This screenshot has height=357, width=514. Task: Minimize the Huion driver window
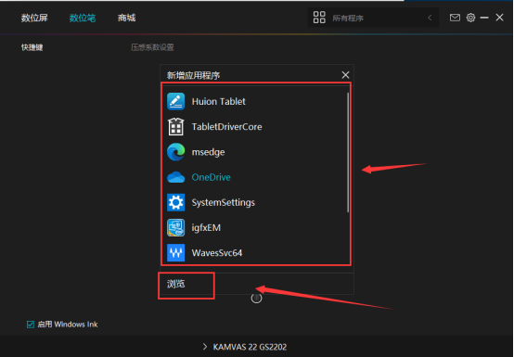coord(484,18)
